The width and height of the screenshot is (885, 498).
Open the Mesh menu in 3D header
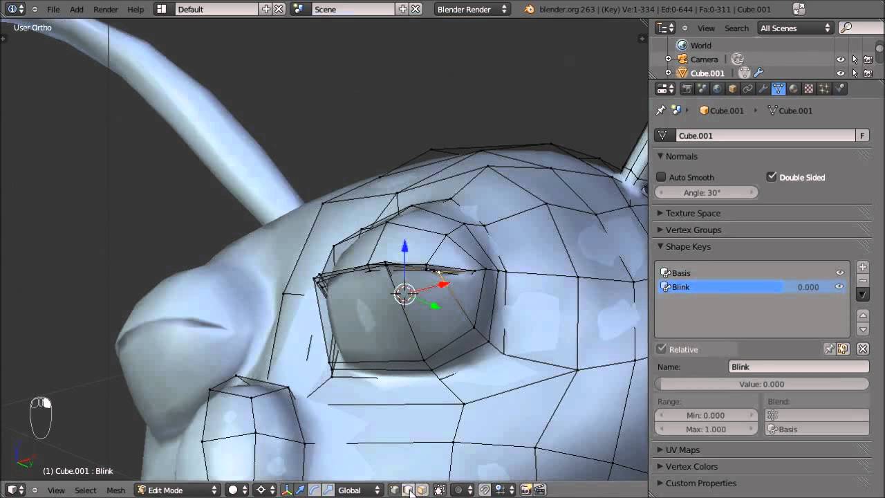click(x=115, y=490)
